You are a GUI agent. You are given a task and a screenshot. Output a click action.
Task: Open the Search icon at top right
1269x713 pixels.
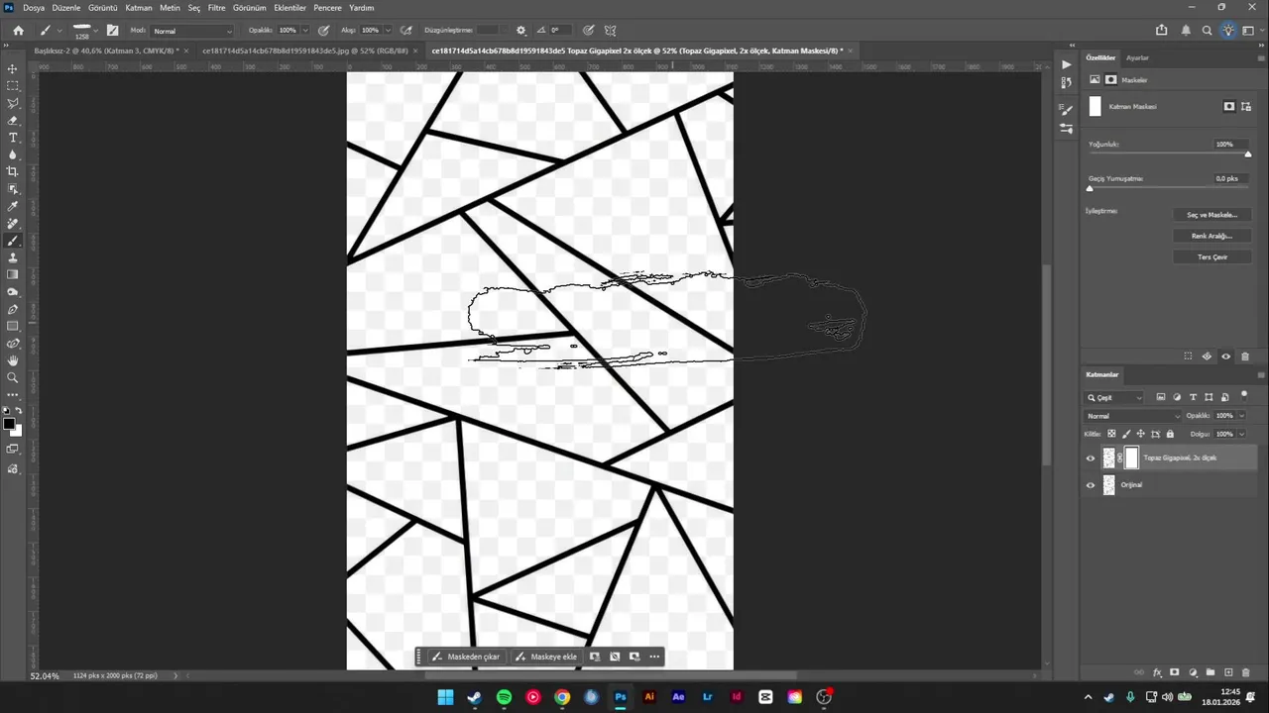click(x=1207, y=31)
